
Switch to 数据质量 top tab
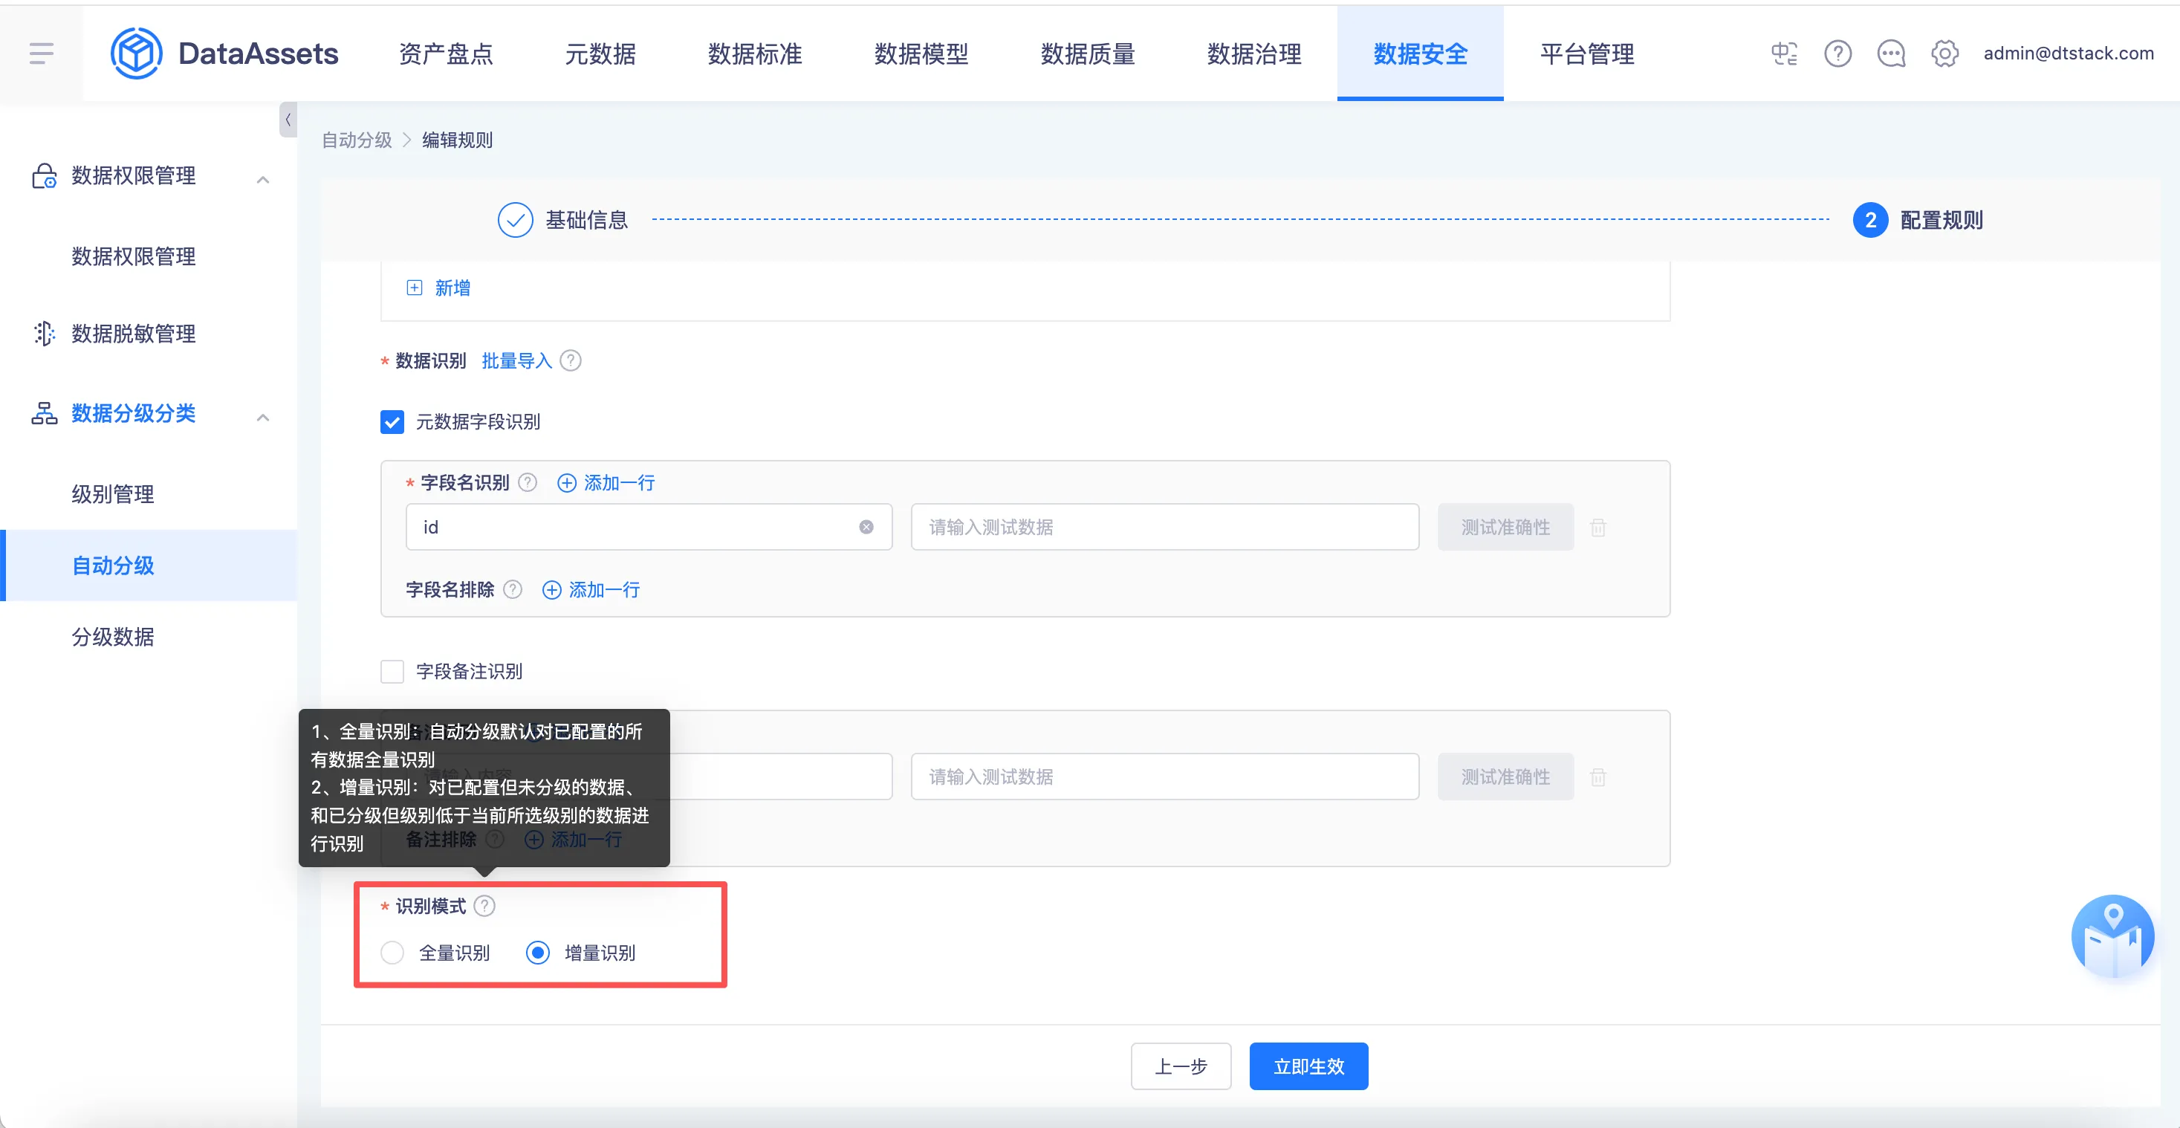tap(1088, 54)
